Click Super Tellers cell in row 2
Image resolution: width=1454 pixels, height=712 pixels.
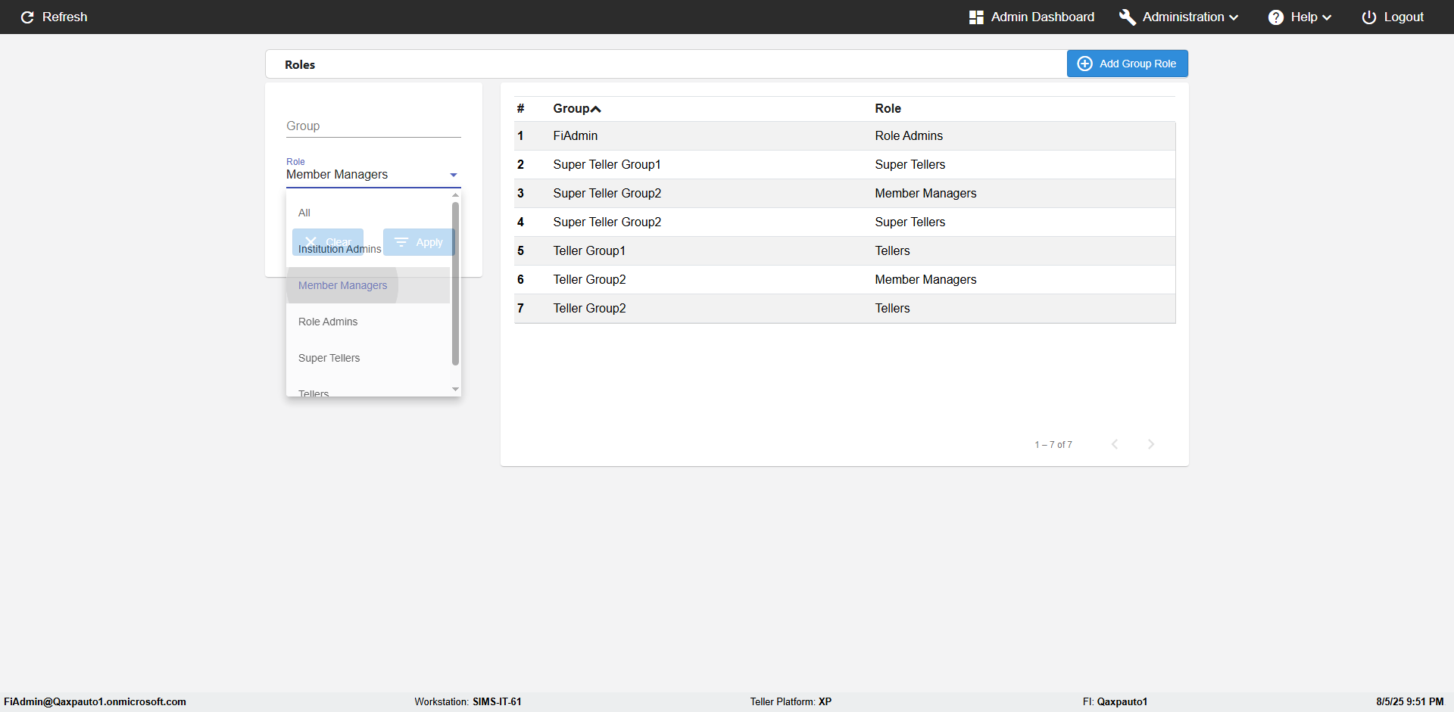point(910,165)
